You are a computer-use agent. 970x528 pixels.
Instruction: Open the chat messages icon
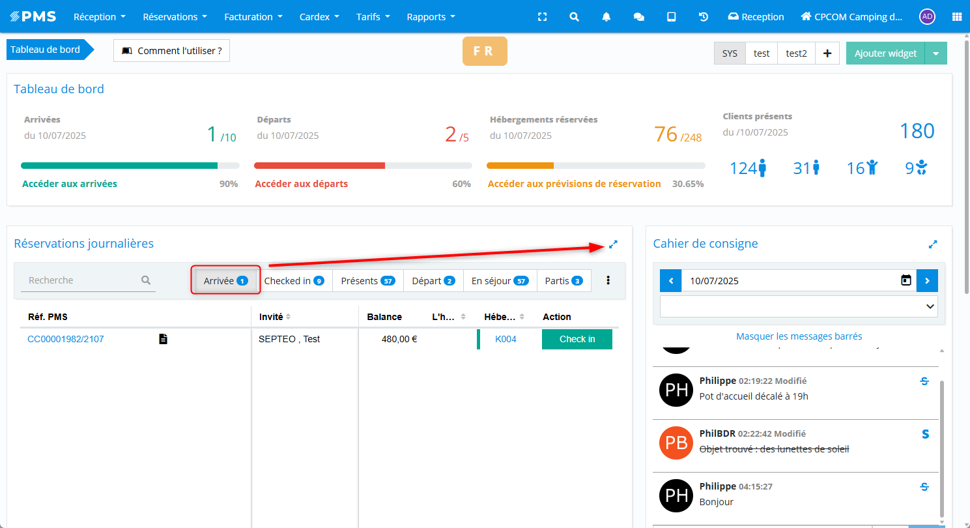(x=638, y=17)
